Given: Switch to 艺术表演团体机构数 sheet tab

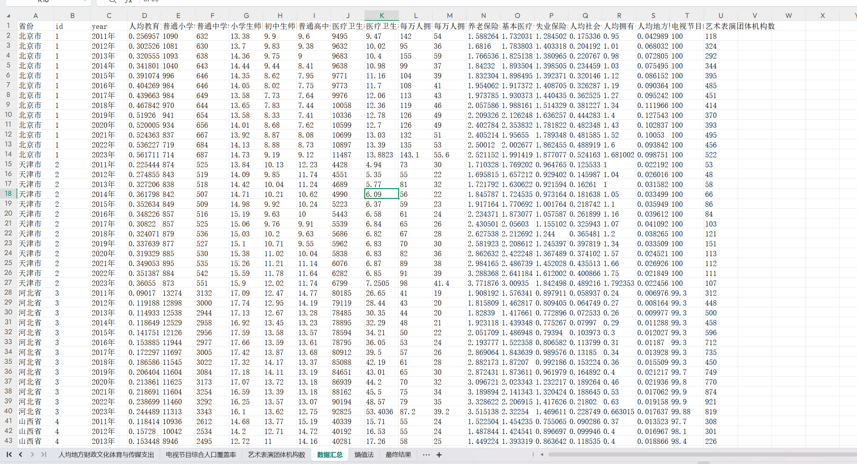Looking at the screenshot, I should click(x=276, y=455).
